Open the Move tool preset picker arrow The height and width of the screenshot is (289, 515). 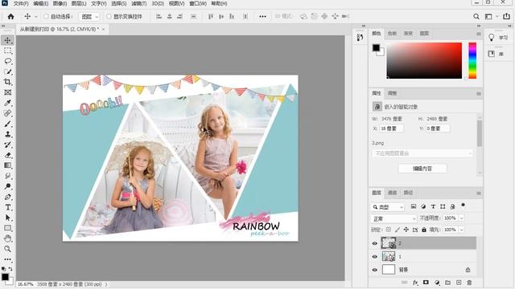36,16
